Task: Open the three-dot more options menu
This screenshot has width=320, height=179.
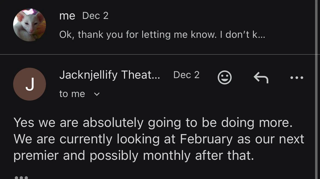Action: tap(297, 78)
